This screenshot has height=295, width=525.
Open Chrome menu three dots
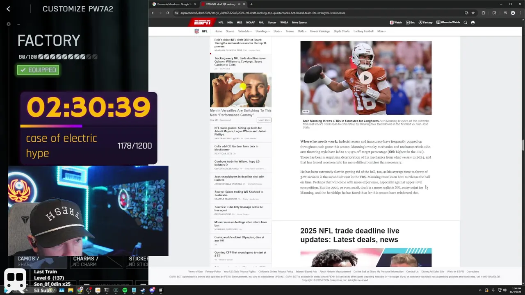pos(520,13)
